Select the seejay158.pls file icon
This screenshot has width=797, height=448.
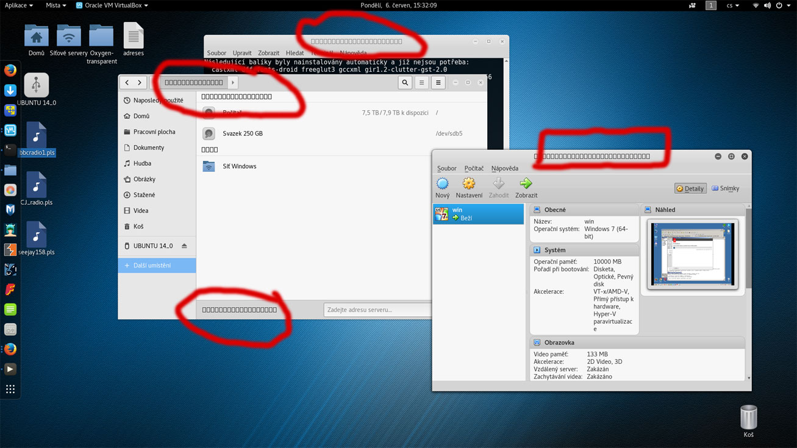click(x=37, y=239)
